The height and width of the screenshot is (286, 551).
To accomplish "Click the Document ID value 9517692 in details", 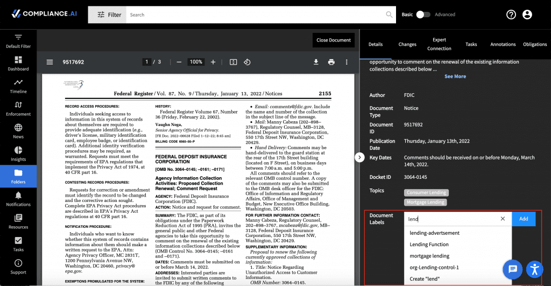I will (413, 124).
